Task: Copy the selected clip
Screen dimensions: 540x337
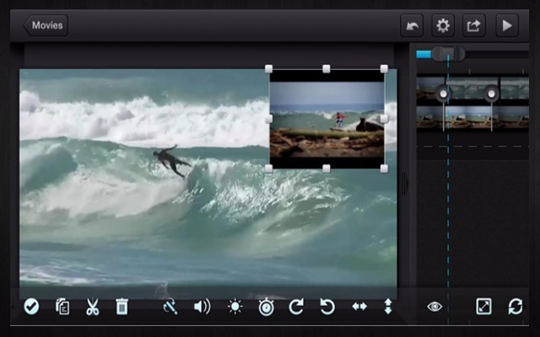Action: pyautogui.click(x=62, y=307)
